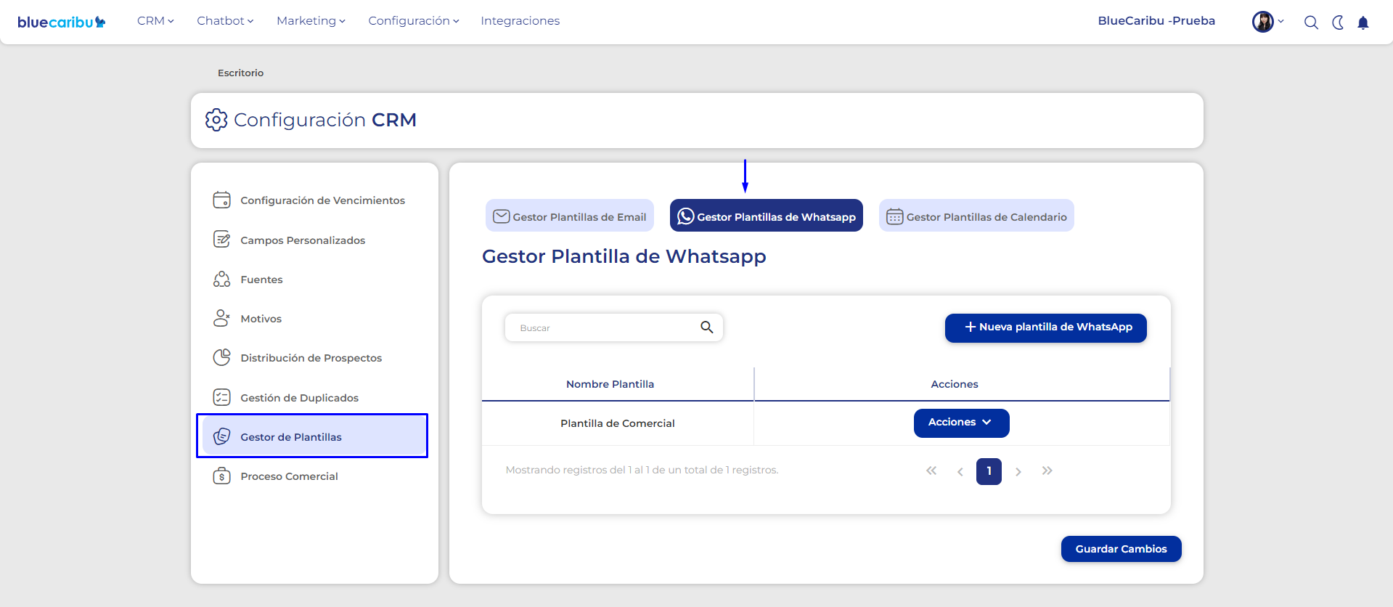Screen dimensions: 1393x607
Task: Click Gestor Plantilla de Whatsapp heading
Action: [x=624, y=256]
